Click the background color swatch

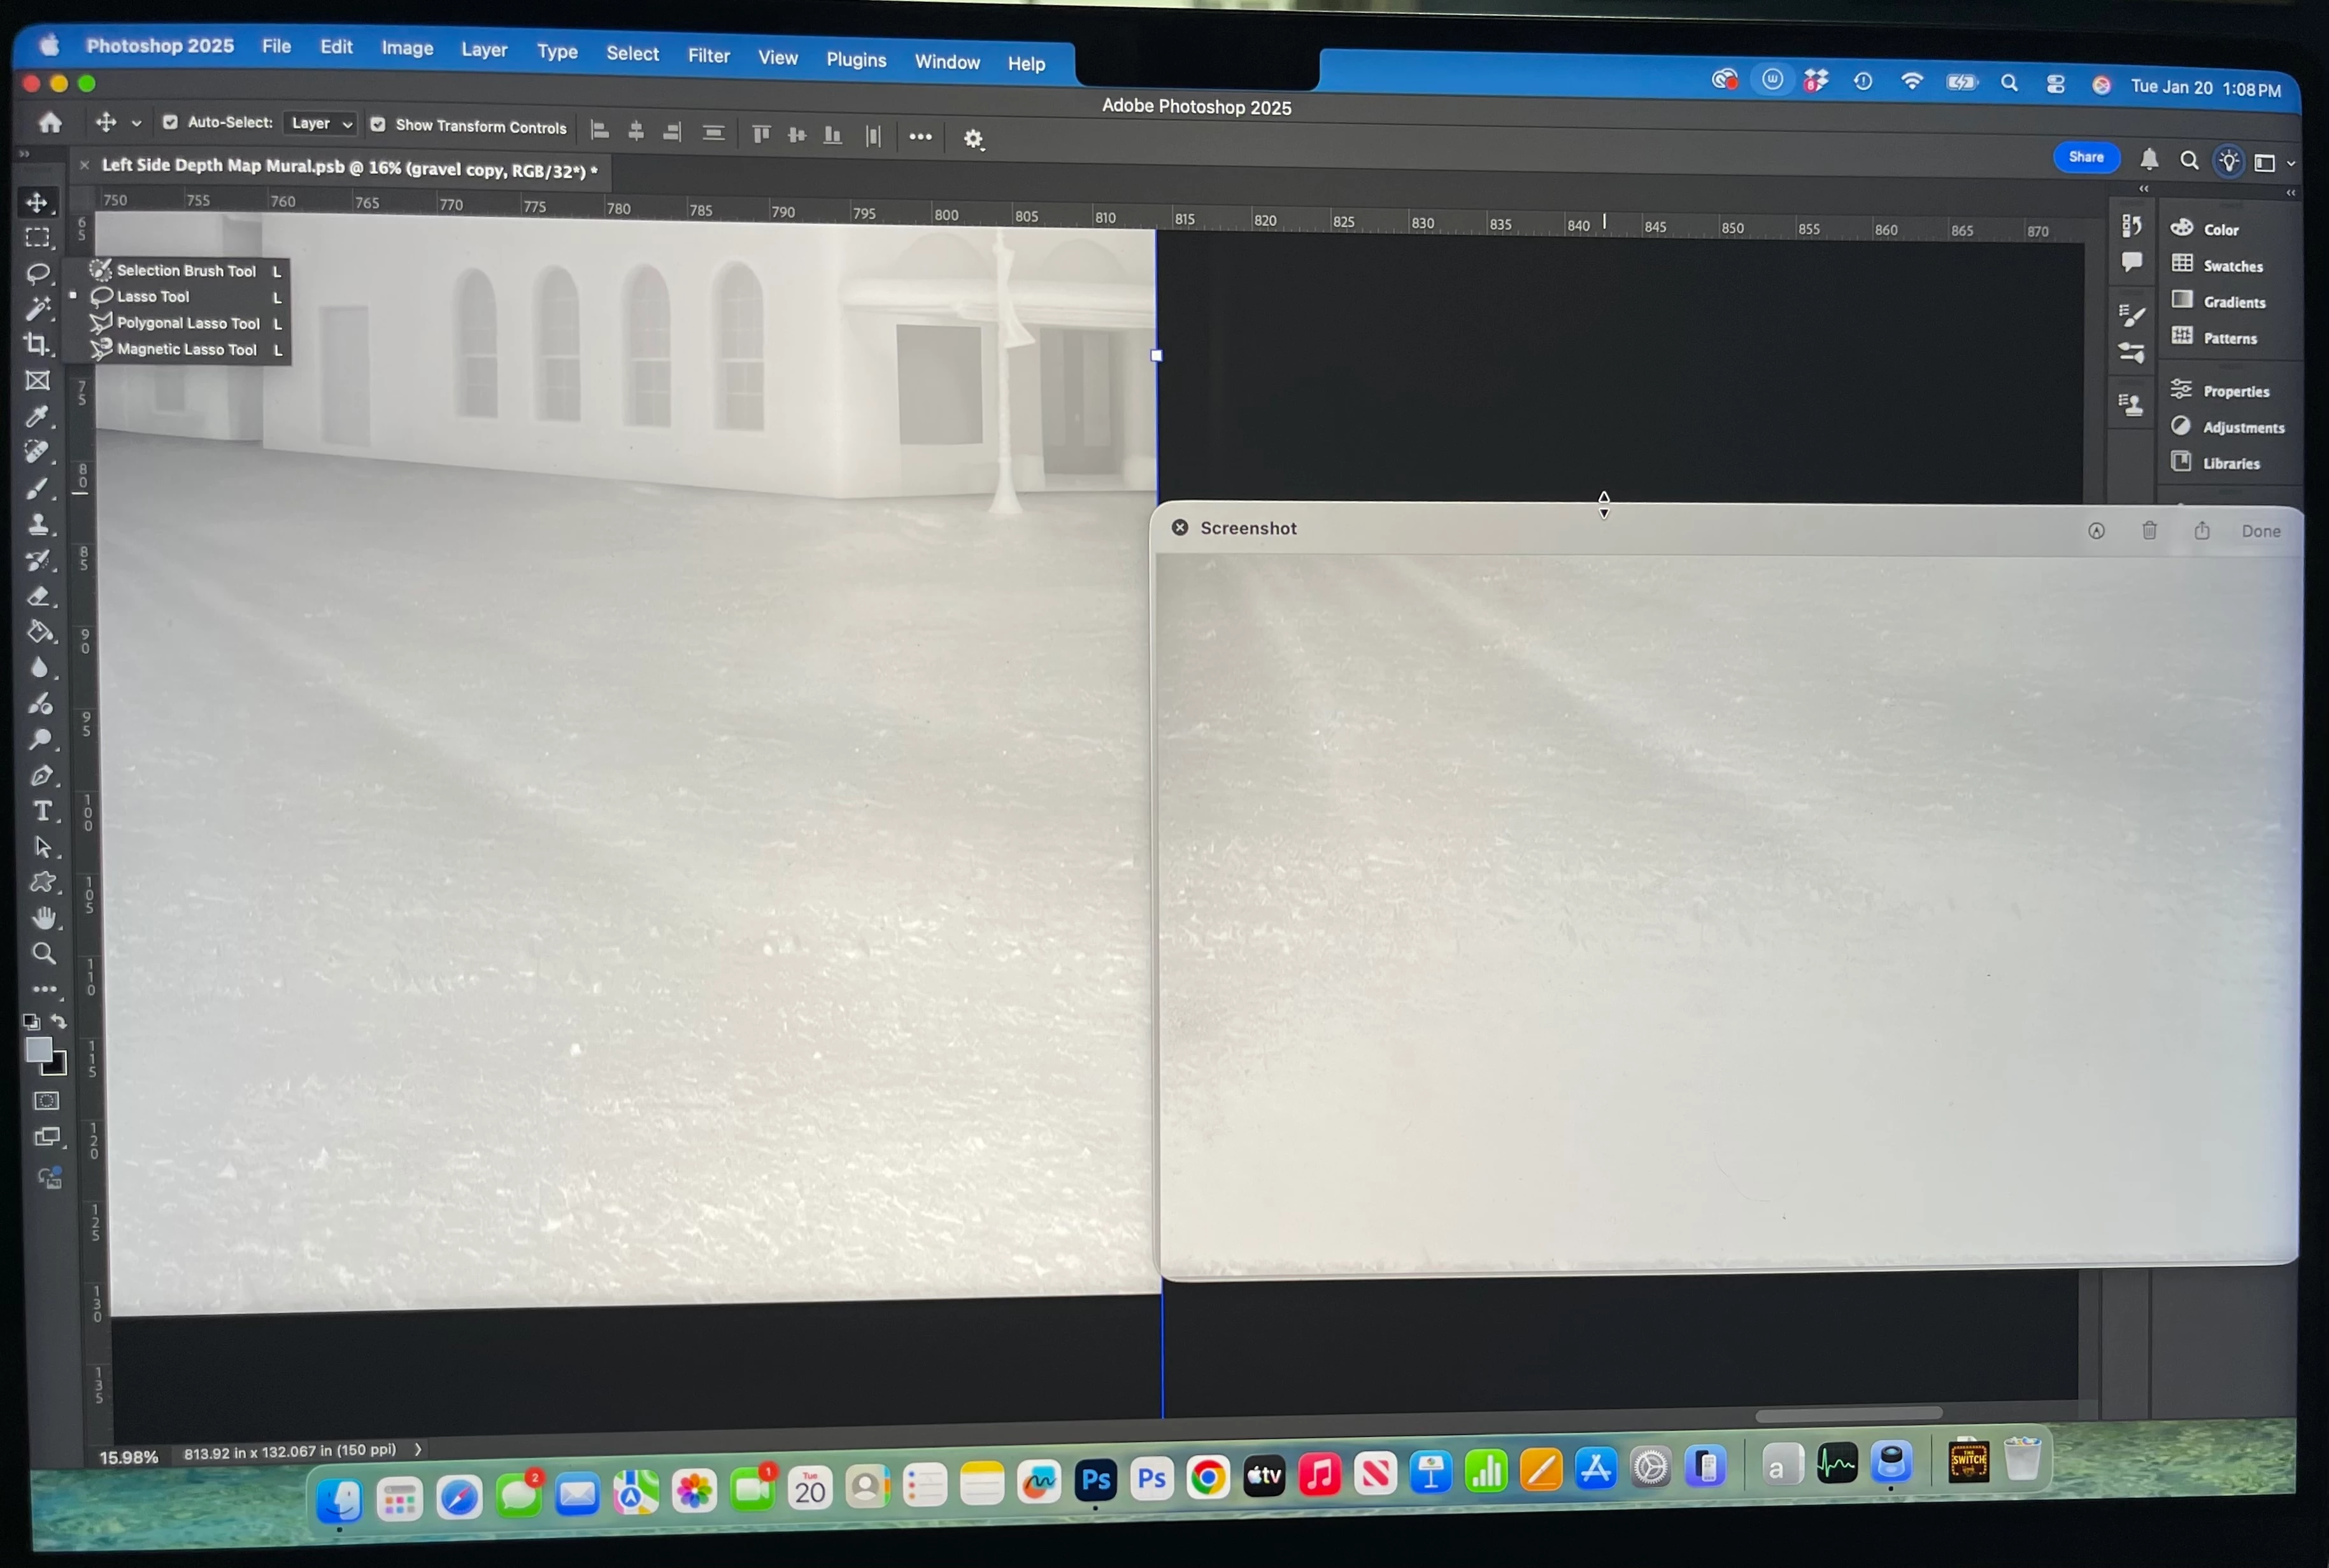click(x=57, y=1066)
